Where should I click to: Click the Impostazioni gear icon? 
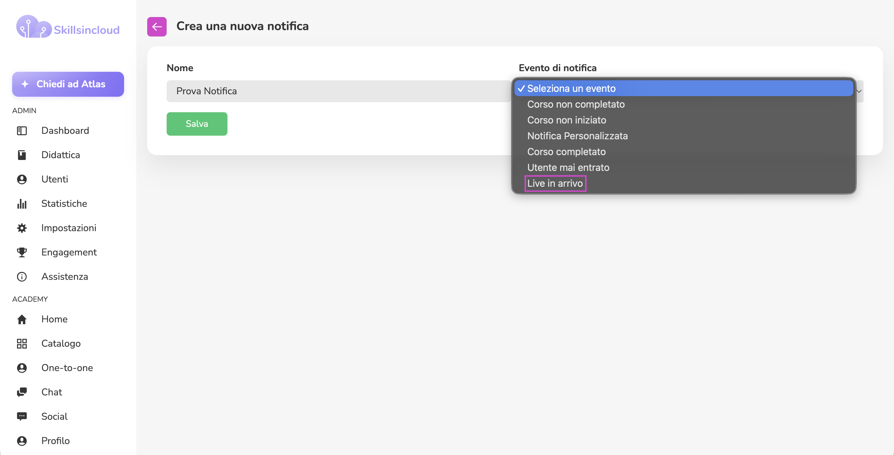tap(22, 228)
